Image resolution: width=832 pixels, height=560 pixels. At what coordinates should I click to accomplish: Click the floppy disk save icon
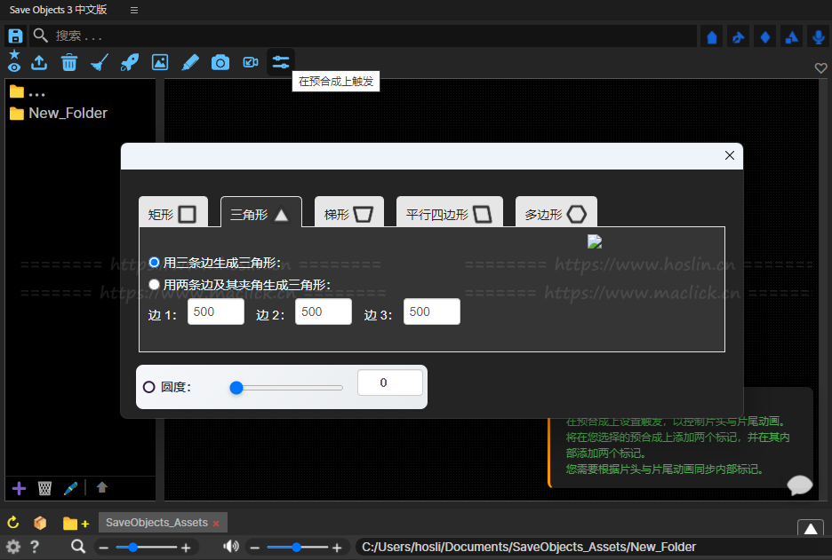(x=15, y=36)
